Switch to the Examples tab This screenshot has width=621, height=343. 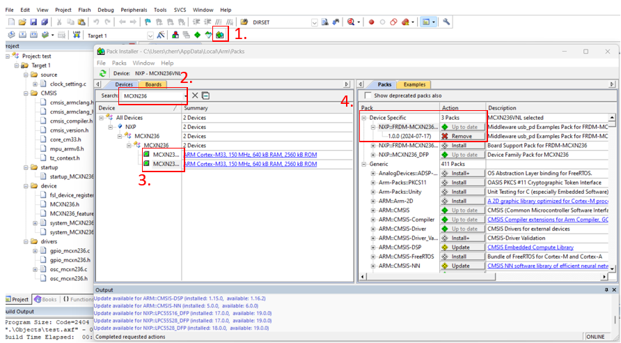point(414,84)
